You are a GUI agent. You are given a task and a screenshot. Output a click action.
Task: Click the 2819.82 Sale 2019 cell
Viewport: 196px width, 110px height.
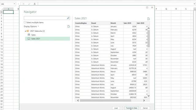[130, 97]
